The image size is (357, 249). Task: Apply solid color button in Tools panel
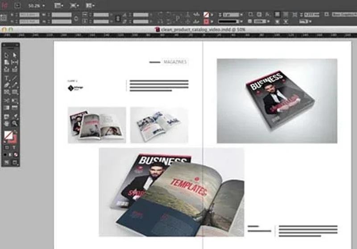pos(5,155)
